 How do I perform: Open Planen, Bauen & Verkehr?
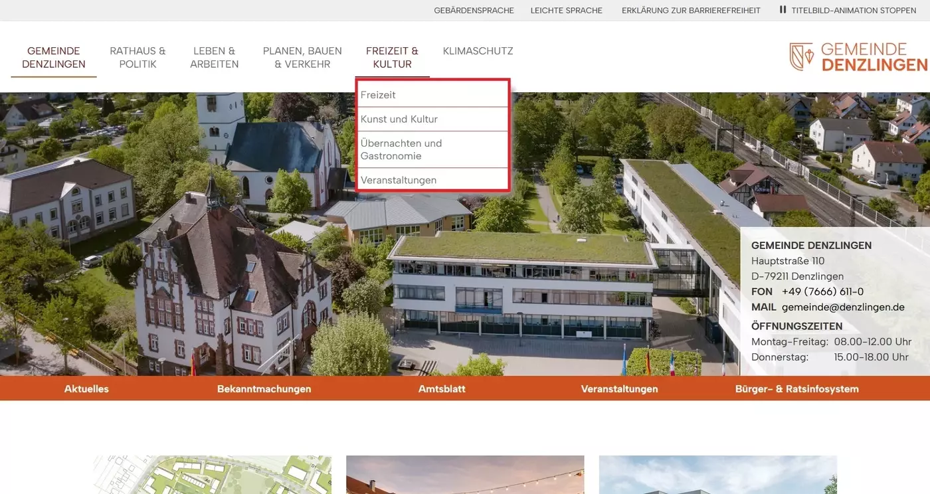302,57
